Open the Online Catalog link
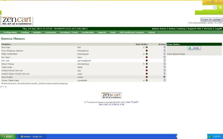 click(x=177, y=29)
